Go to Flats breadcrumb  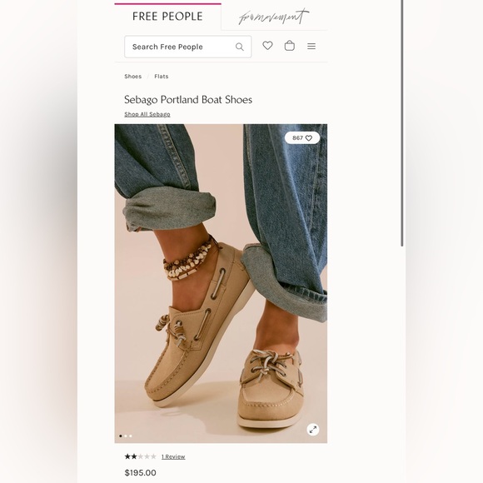(162, 77)
